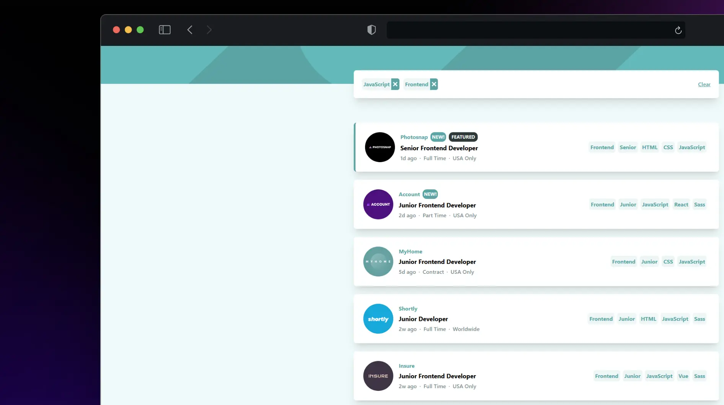Image resolution: width=724 pixels, height=405 pixels.
Task: Click "Worldwide" location on Shortly card
Action: 466,329
